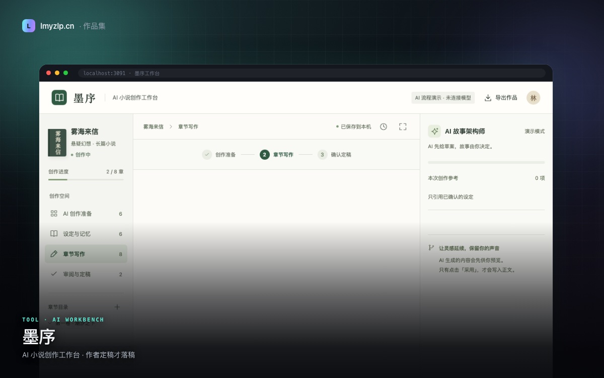Select 章节写作 in sidebar
The height and width of the screenshot is (378, 604).
click(86, 254)
